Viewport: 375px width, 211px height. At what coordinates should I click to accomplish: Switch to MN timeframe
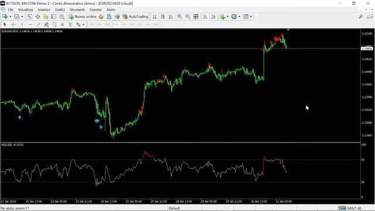click(x=156, y=25)
